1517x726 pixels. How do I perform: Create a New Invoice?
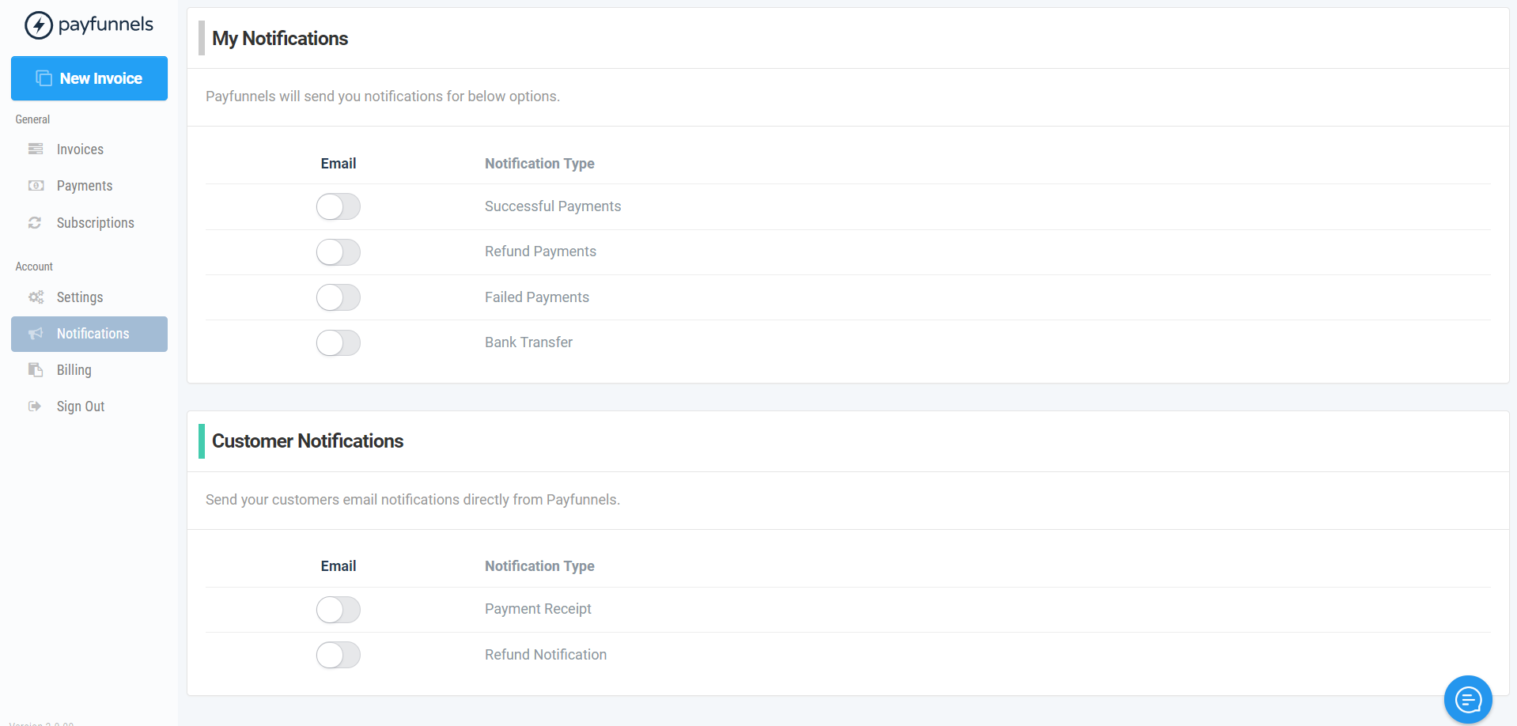click(89, 78)
